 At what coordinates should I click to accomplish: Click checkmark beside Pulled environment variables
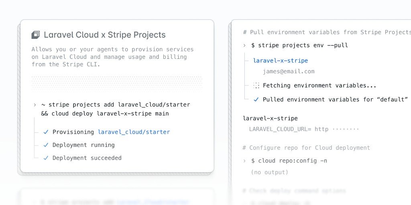tap(256, 100)
